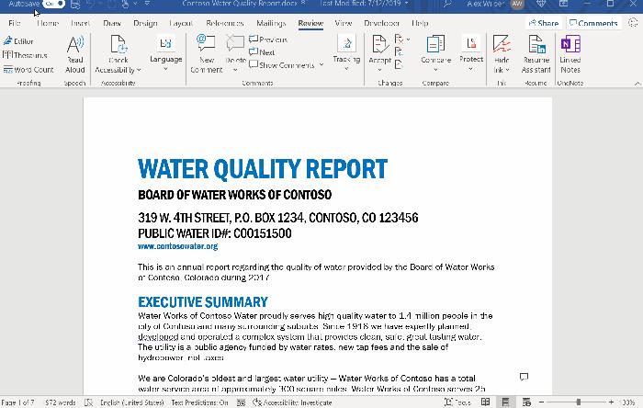Expand the Delete comment dropdown
This screenshot has width=643, height=408.
pos(235,70)
